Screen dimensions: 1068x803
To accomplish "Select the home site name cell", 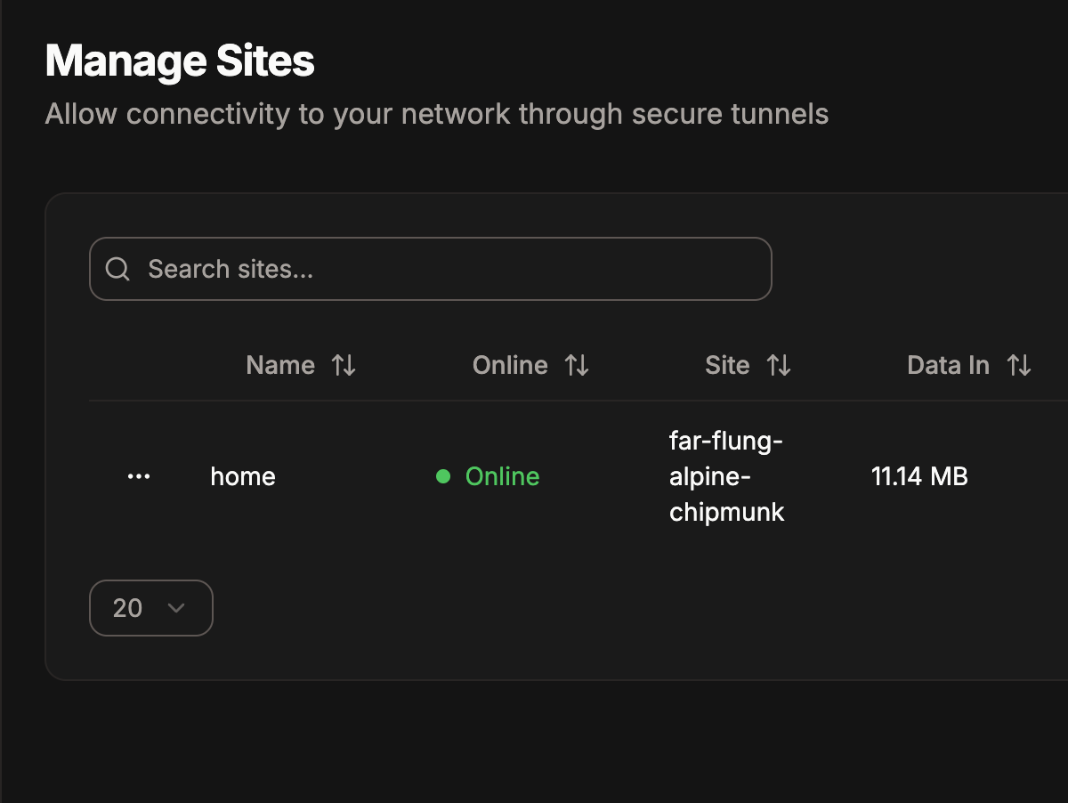I will point(243,476).
